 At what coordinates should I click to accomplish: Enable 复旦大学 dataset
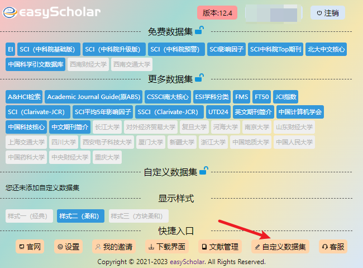click(194, 127)
